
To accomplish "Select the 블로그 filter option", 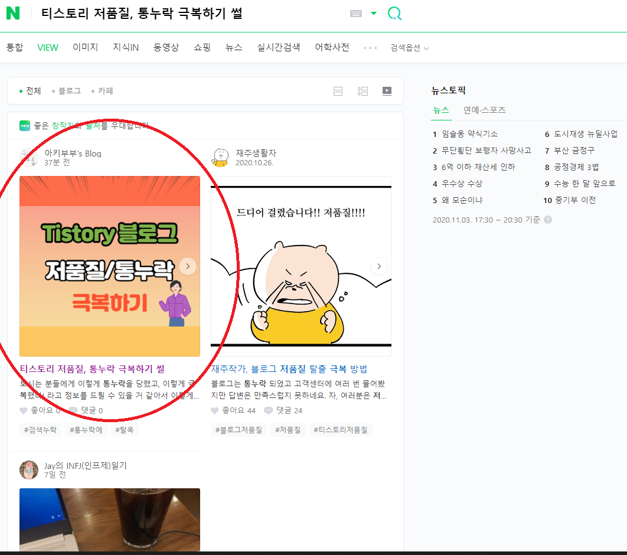I will (x=66, y=91).
